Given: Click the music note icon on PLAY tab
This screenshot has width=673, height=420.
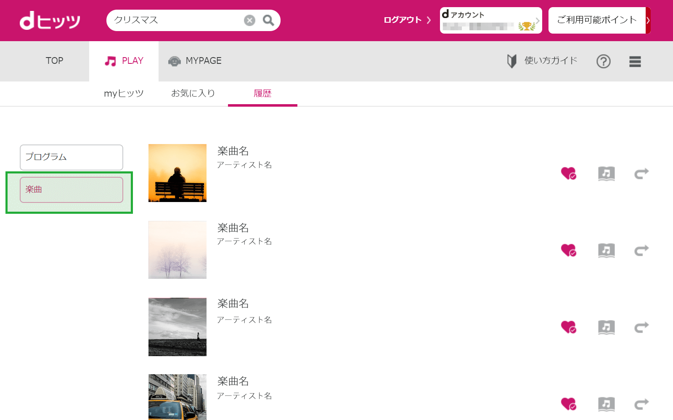Looking at the screenshot, I should (x=110, y=61).
